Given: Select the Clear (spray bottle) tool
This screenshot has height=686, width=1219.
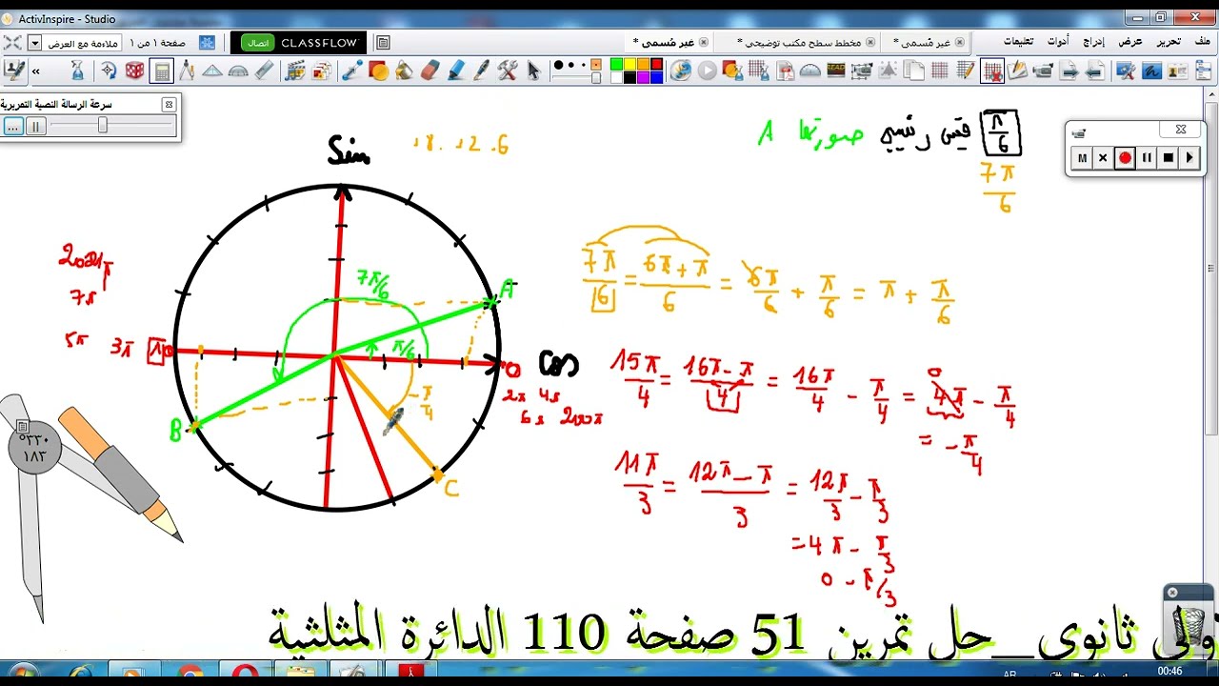Looking at the screenshot, I should (x=77, y=71).
